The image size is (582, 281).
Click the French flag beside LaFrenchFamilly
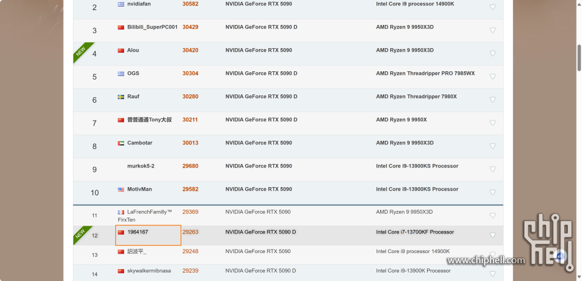click(121, 212)
